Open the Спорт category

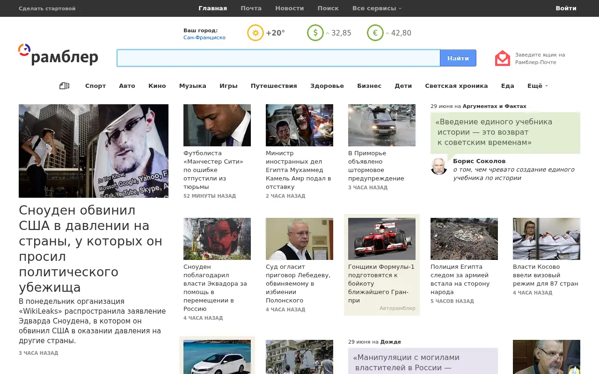(95, 86)
